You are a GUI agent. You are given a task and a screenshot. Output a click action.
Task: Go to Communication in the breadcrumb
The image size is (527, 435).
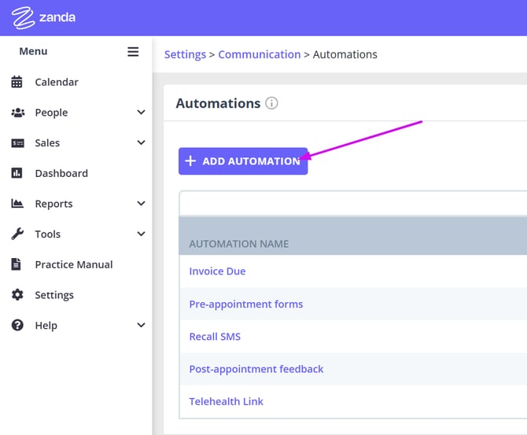(x=259, y=54)
